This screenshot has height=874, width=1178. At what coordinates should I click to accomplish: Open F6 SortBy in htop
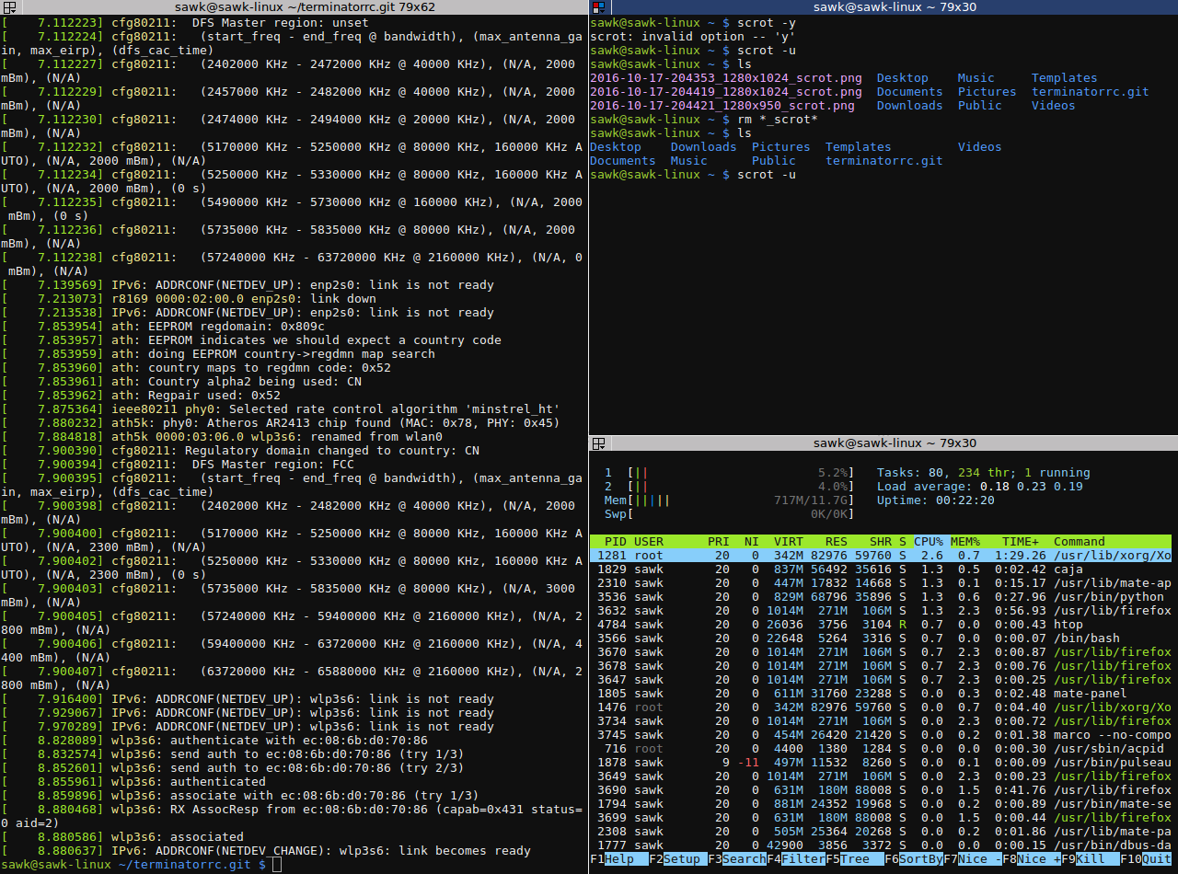pyautogui.click(x=914, y=859)
